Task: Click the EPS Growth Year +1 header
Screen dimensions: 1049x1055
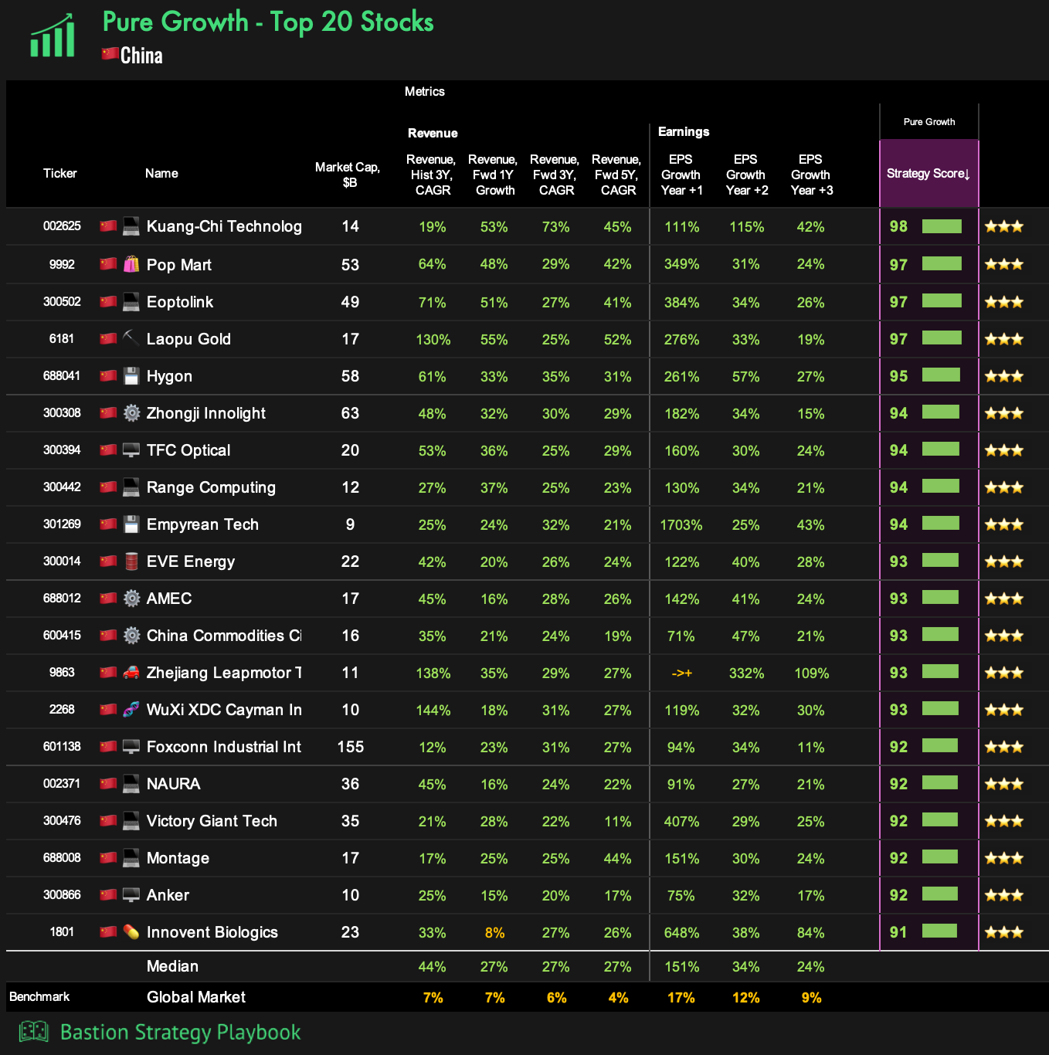Action: [x=681, y=175]
